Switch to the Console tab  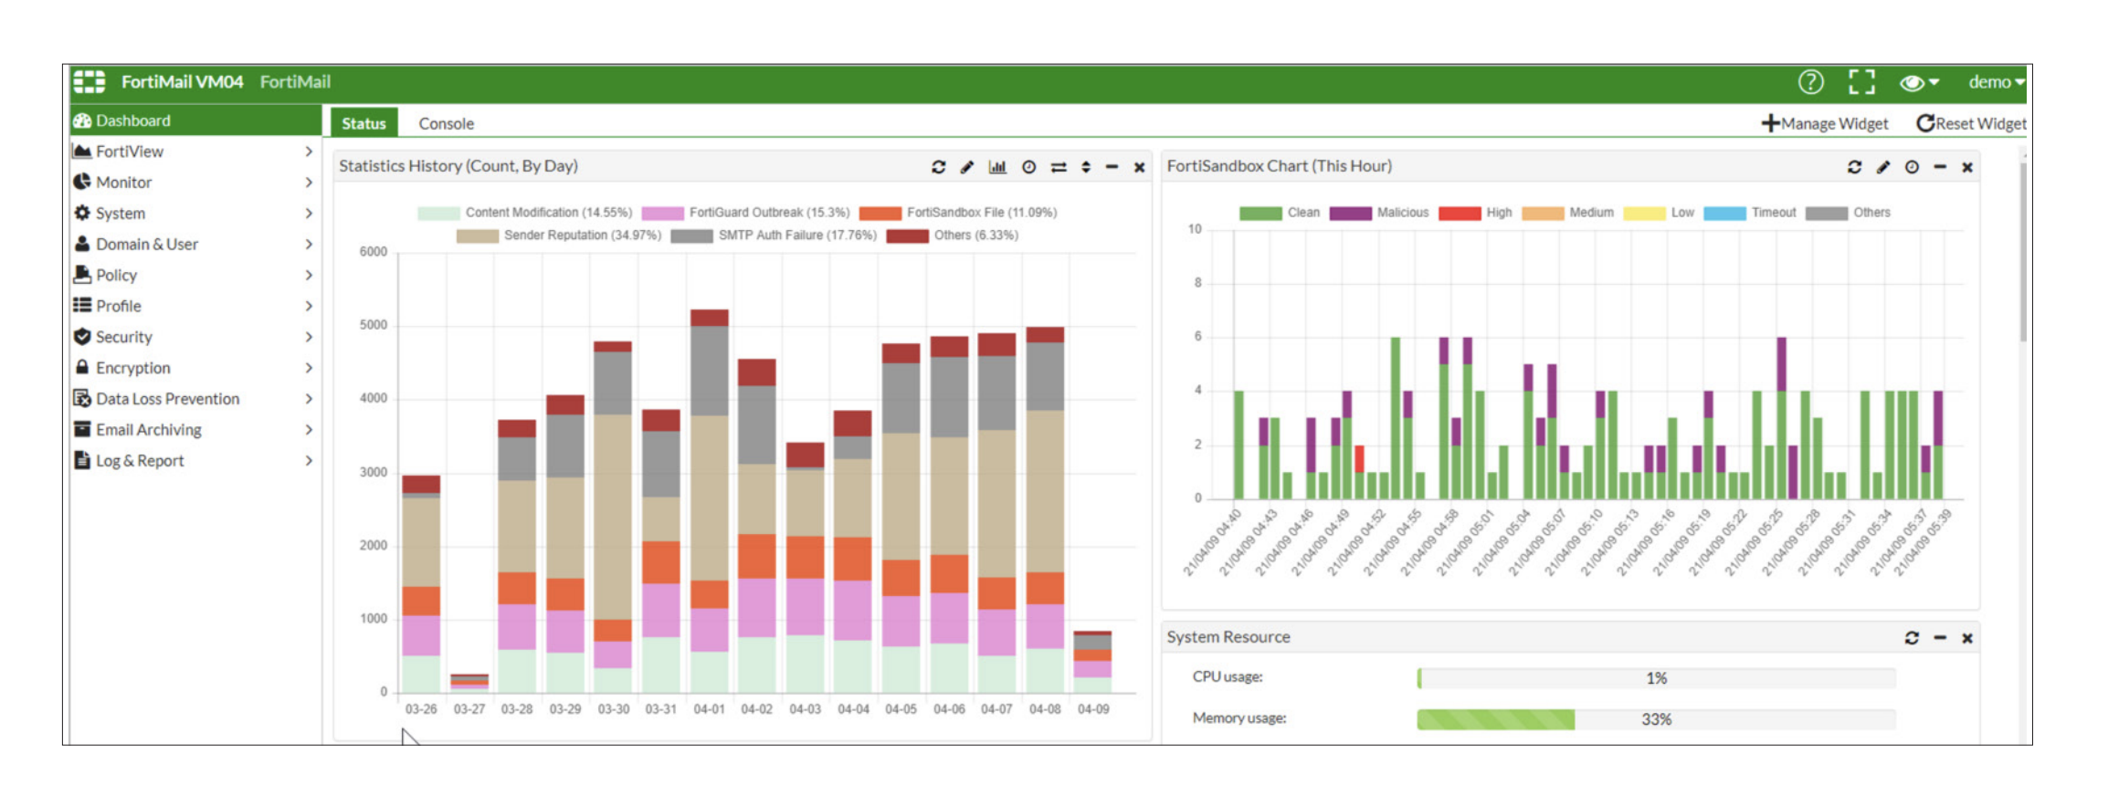point(446,123)
